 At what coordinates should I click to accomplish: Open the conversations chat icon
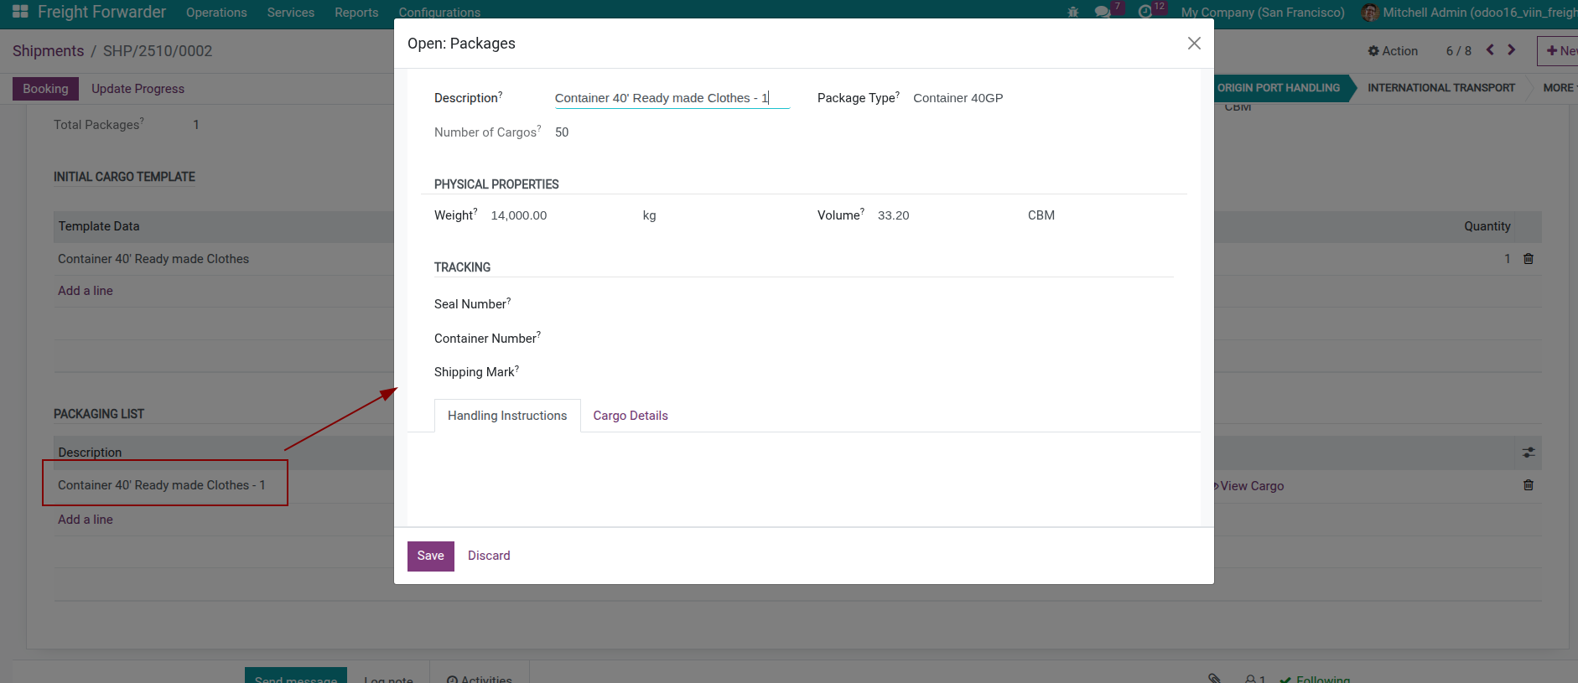[x=1102, y=13]
